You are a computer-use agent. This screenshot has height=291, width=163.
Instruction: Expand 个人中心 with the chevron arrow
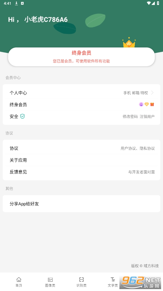click(152, 93)
